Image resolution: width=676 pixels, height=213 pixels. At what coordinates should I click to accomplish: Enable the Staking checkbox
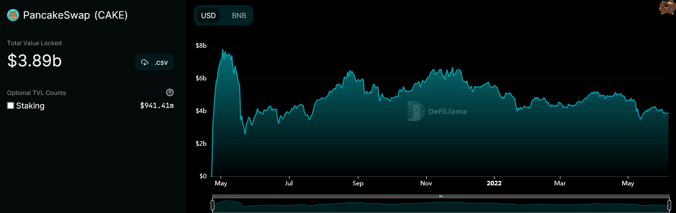[x=11, y=105]
